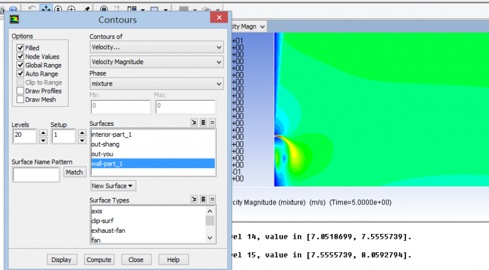Screen dimensions: 489x270
Task: Click the Surface Name Pattern input field
Action: click(36, 174)
